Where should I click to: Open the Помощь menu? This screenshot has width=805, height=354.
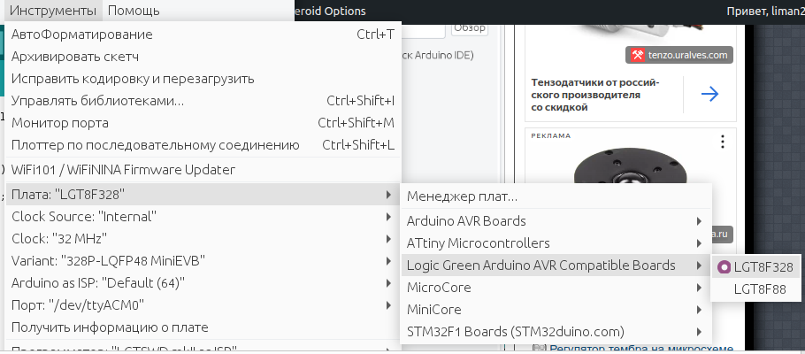pyautogui.click(x=134, y=11)
